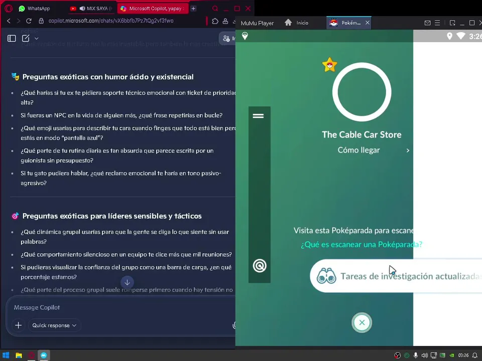Switch to the MIX SAYA YouTube tab
482x361 pixels.
(x=91, y=9)
